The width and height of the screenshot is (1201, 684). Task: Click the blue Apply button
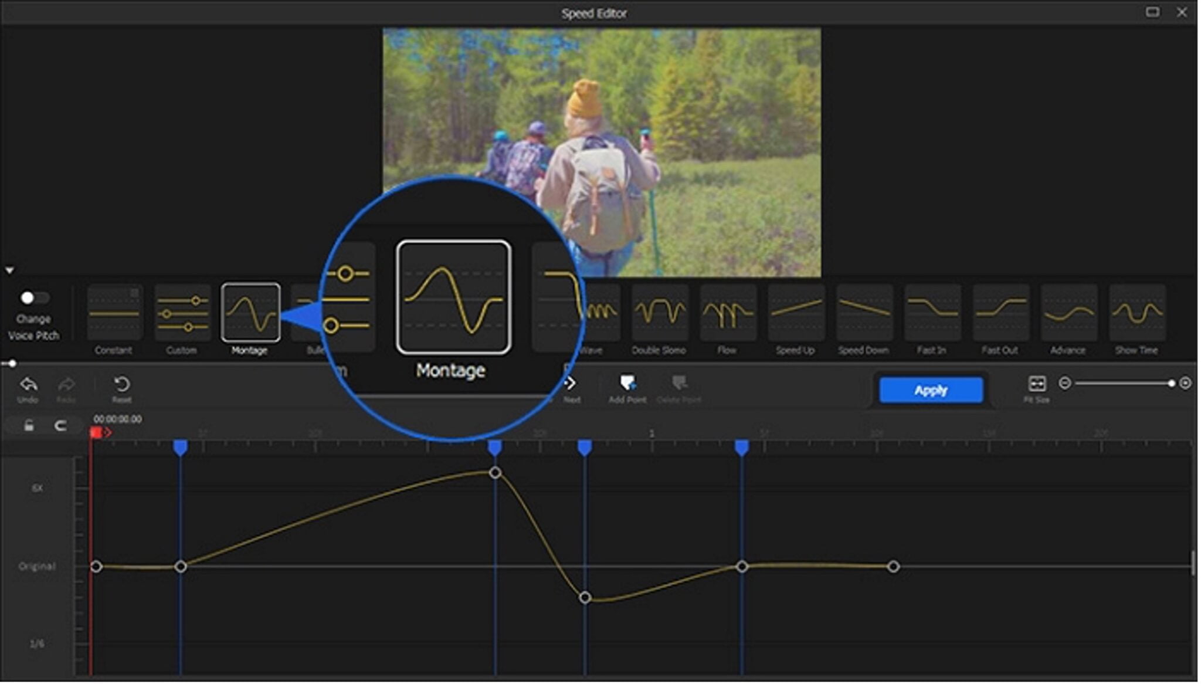931,390
